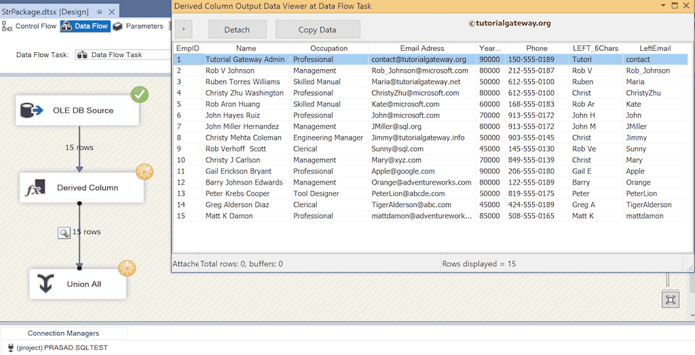Viewport: 695px width, 355px height.
Task: Select the 85000 yearly income cell
Action: pyautogui.click(x=490, y=216)
